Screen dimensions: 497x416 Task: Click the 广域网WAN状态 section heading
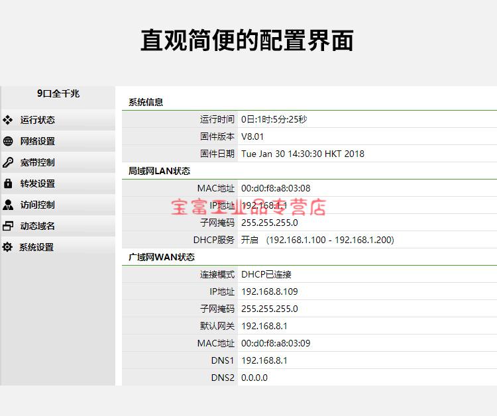coord(161,257)
